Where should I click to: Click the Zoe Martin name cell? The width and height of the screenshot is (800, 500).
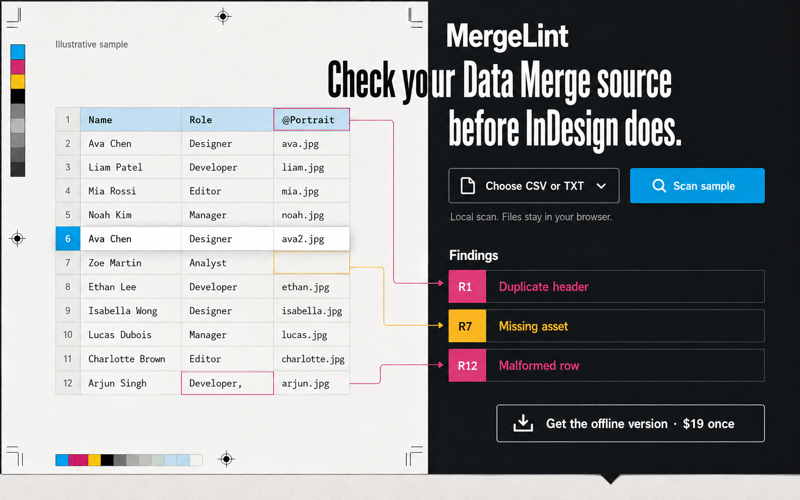coord(131,263)
